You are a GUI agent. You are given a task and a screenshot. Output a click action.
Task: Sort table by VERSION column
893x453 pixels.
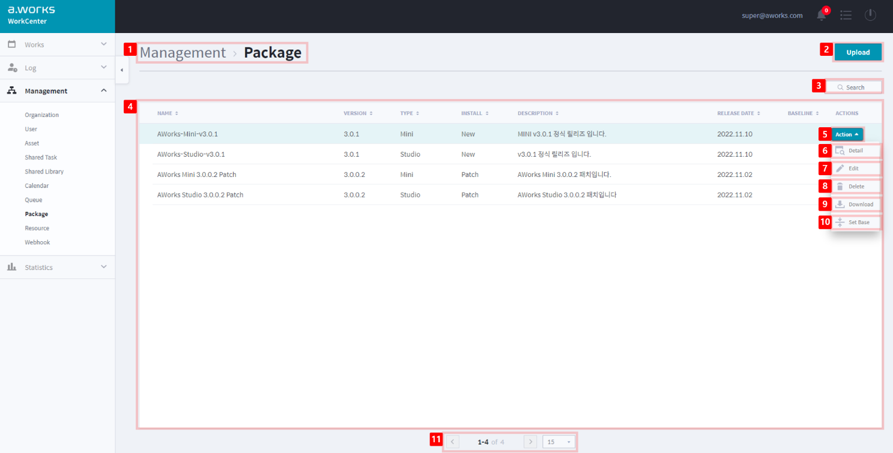(x=358, y=113)
